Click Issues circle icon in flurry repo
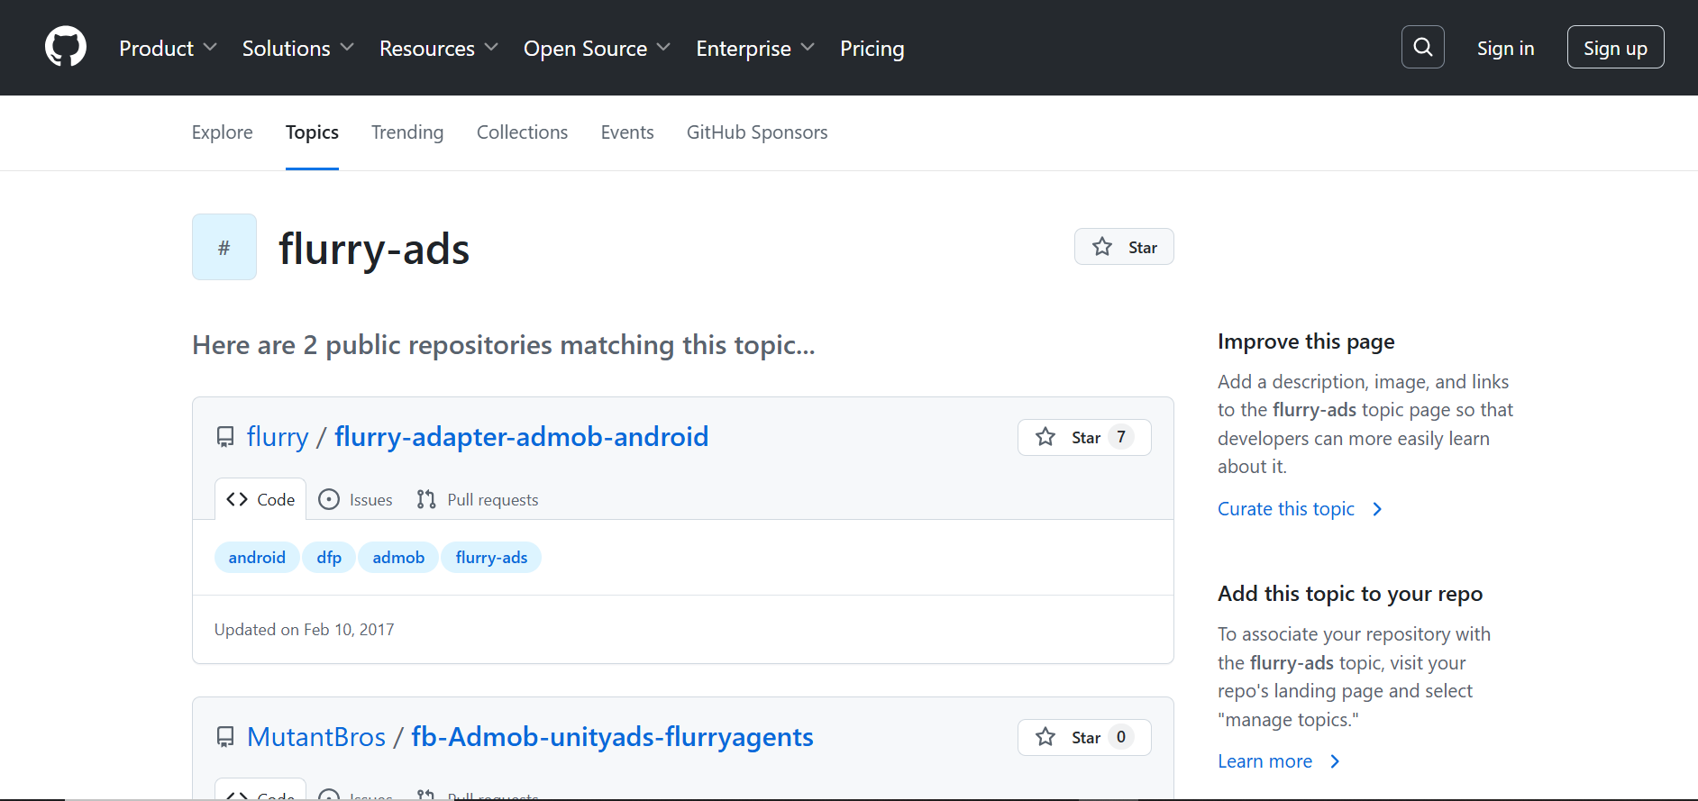The height and width of the screenshot is (801, 1698). click(330, 499)
